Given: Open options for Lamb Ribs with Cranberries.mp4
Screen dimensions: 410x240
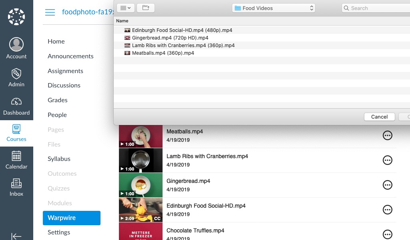Looking at the screenshot, I should 388,160.
